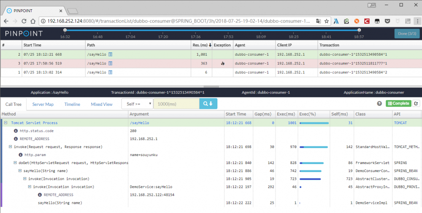Click the right handle of the time range slider
Image resolution: width=422 pixels, height=213 pixels.
coord(359,30)
